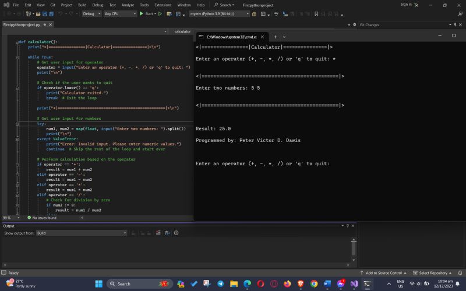Image resolution: width=466 pixels, height=291 pixels.
Task: Collapse the try block in editor
Action: (x=17, y=123)
